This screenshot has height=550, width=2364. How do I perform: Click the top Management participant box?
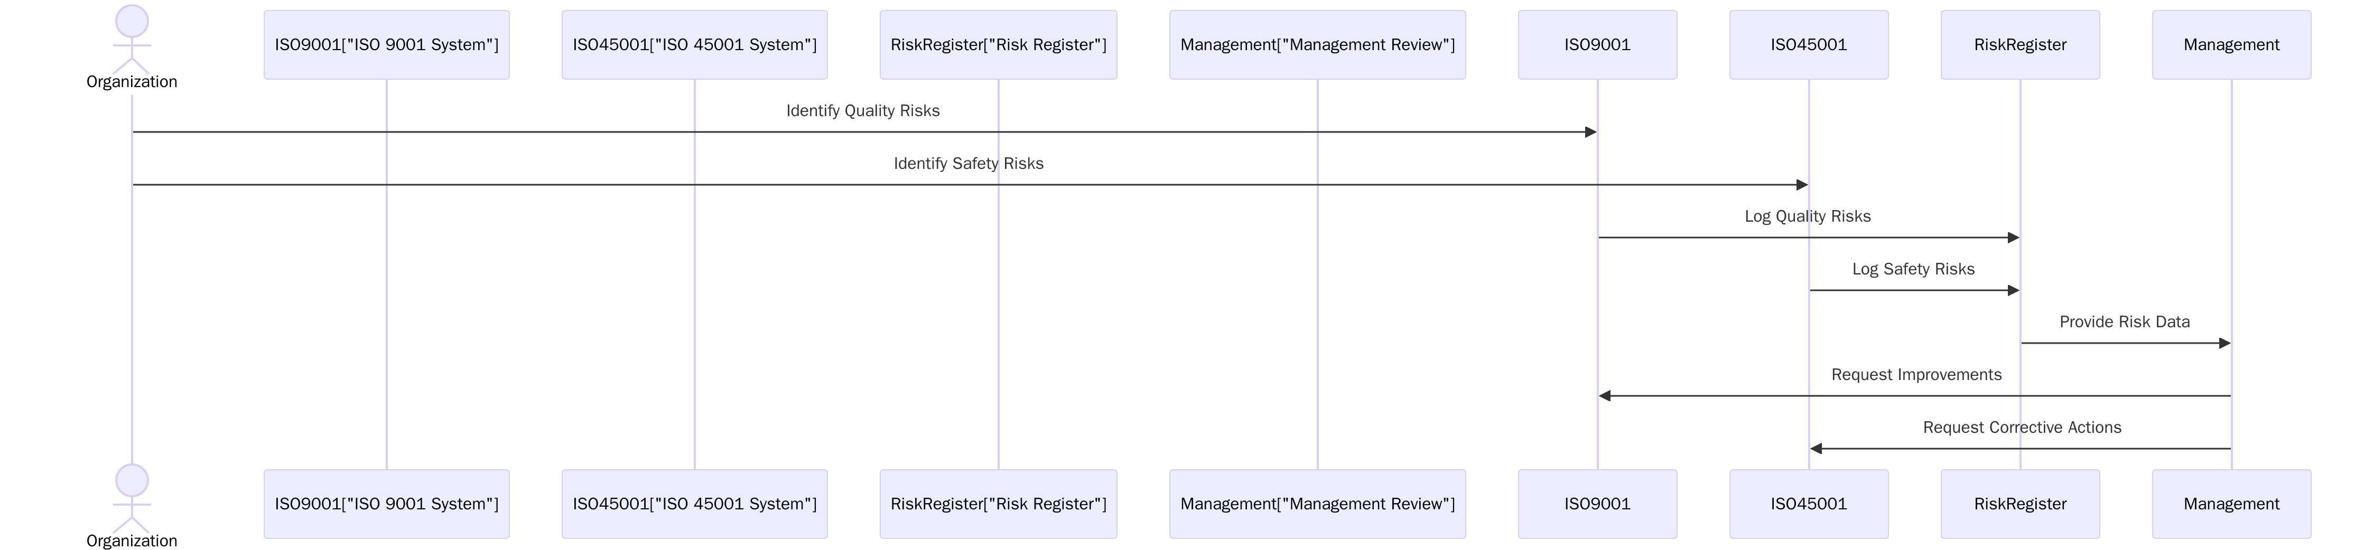[x=2232, y=43]
